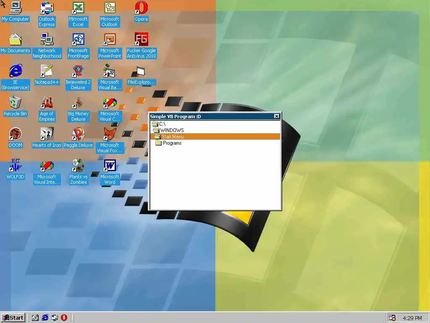
Task: Launch Internet Explorer from quick launch
Action: [45, 318]
